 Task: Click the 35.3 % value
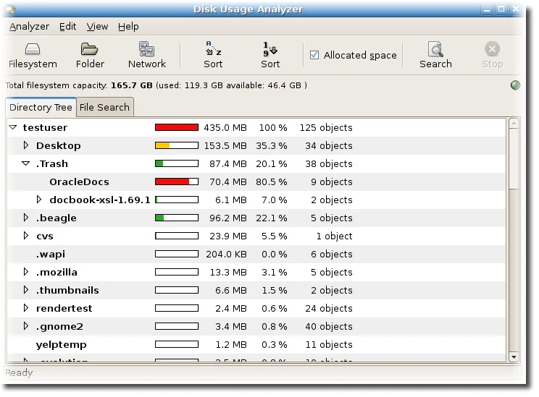point(271,146)
